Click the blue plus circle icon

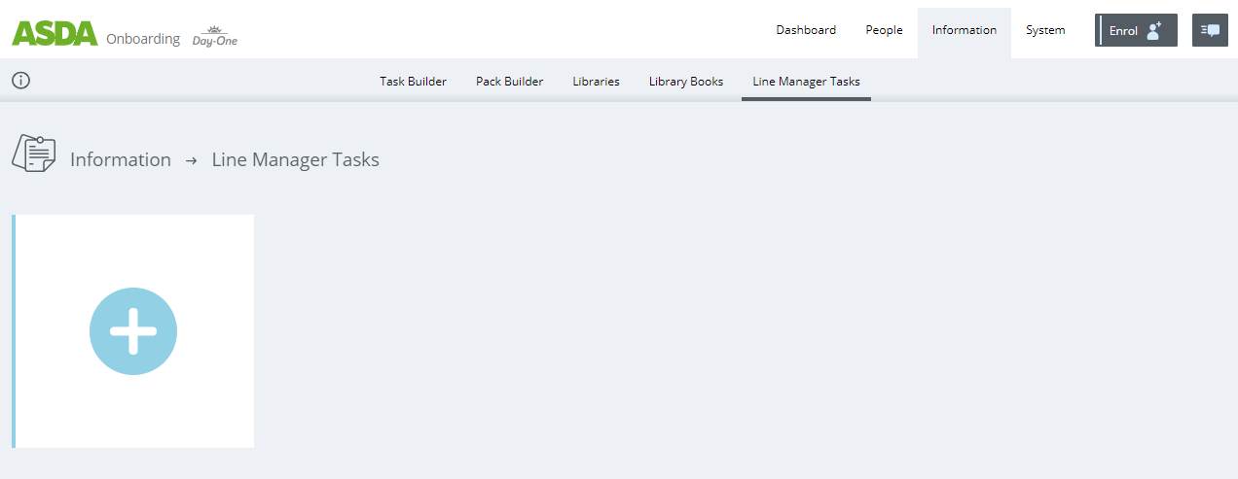tap(133, 331)
